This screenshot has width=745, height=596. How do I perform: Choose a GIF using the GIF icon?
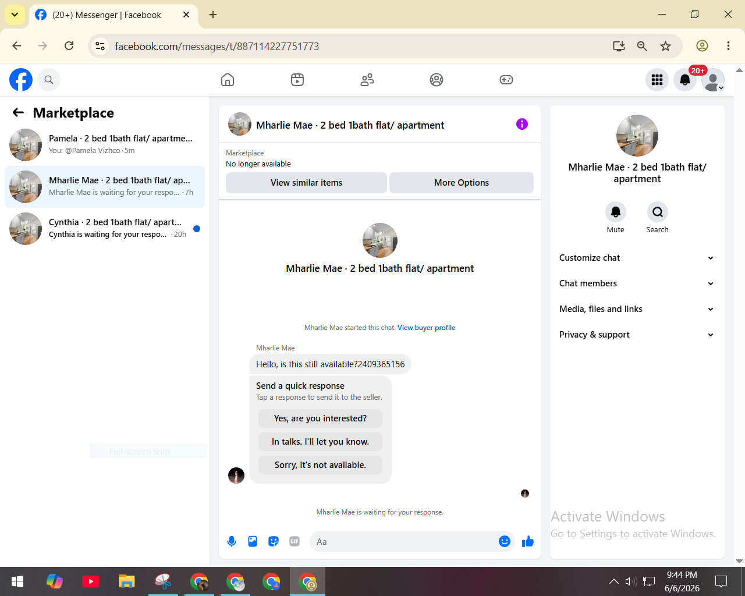click(295, 542)
